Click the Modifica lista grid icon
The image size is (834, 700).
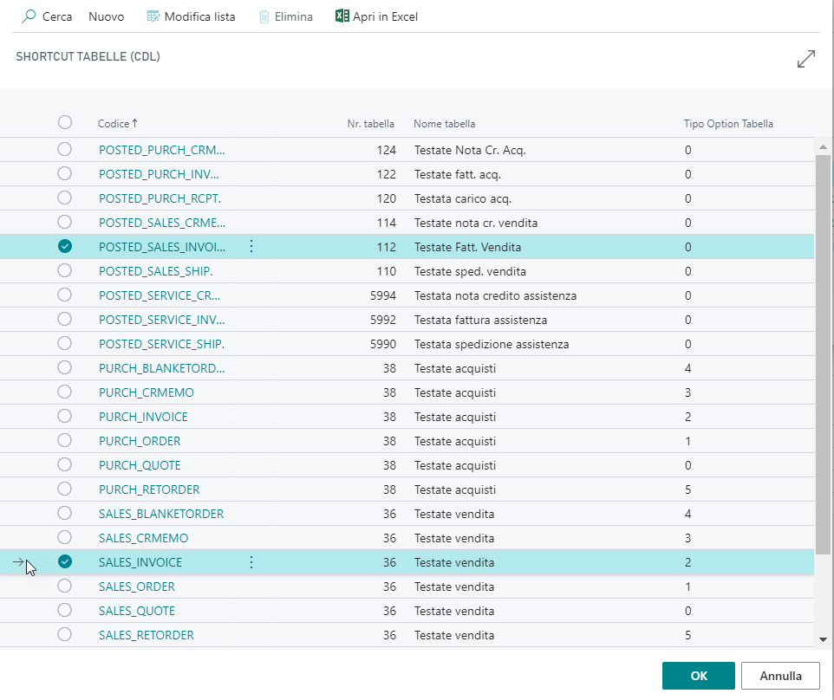[153, 16]
